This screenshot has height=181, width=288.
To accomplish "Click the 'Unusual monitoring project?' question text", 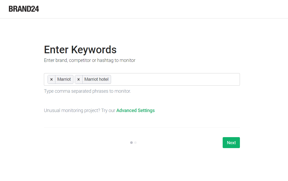I will tap(72, 110).
